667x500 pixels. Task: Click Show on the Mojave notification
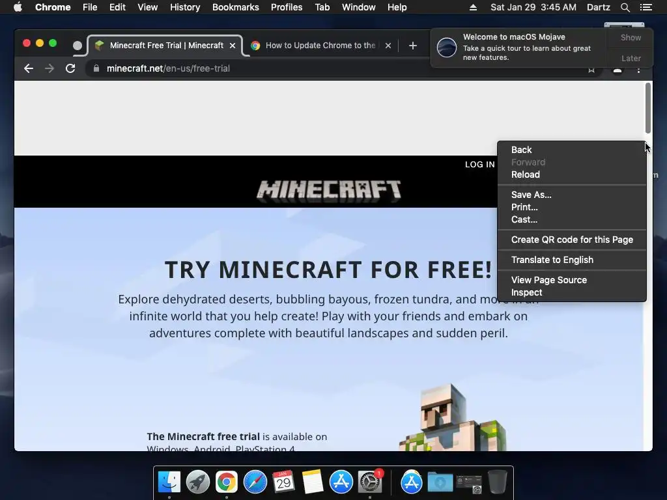[x=631, y=37]
